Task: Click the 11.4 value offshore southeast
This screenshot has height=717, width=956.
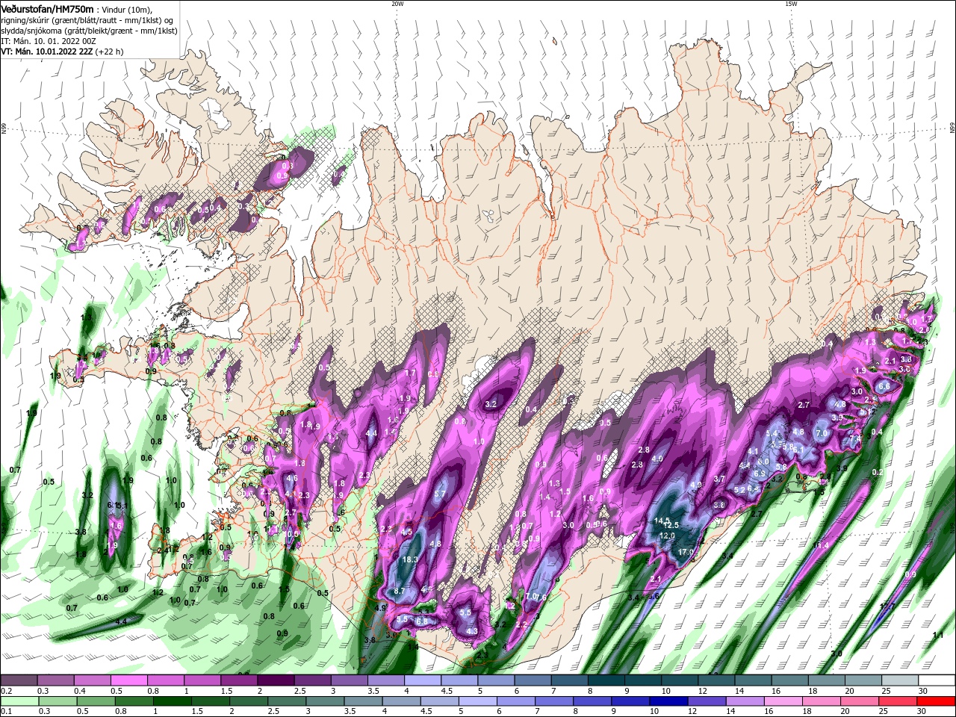Action: pyautogui.click(x=821, y=546)
